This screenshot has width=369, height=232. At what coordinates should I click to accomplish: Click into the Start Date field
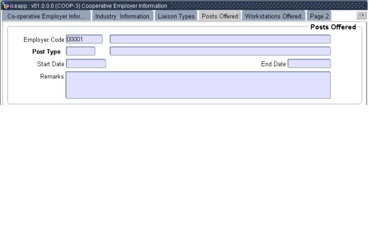86,64
